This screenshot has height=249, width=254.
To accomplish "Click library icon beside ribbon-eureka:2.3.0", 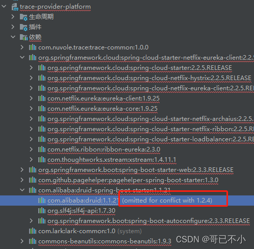I will tap(42, 150).
